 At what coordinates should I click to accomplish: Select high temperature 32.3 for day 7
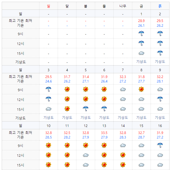point(123,77)
